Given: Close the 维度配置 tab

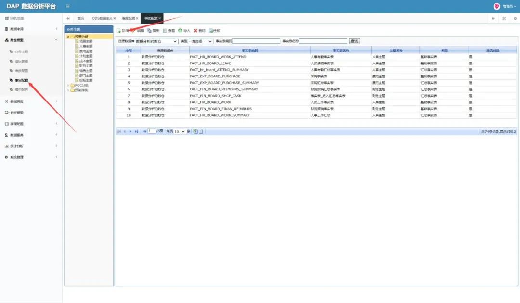Looking at the screenshot, I should click(137, 19).
